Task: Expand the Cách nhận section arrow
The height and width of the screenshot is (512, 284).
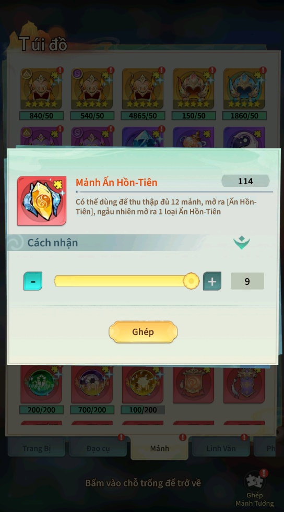Action: pyautogui.click(x=242, y=243)
